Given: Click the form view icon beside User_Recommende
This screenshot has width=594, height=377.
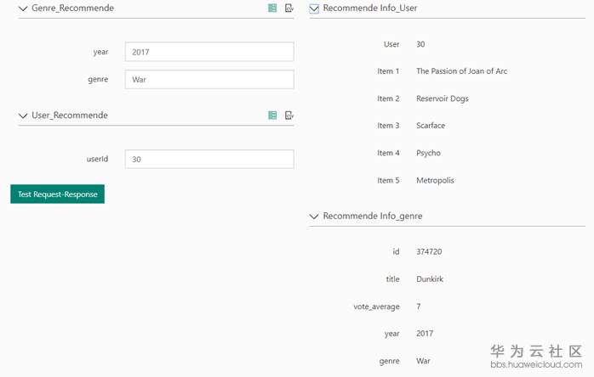Looking at the screenshot, I should pyautogui.click(x=272, y=115).
